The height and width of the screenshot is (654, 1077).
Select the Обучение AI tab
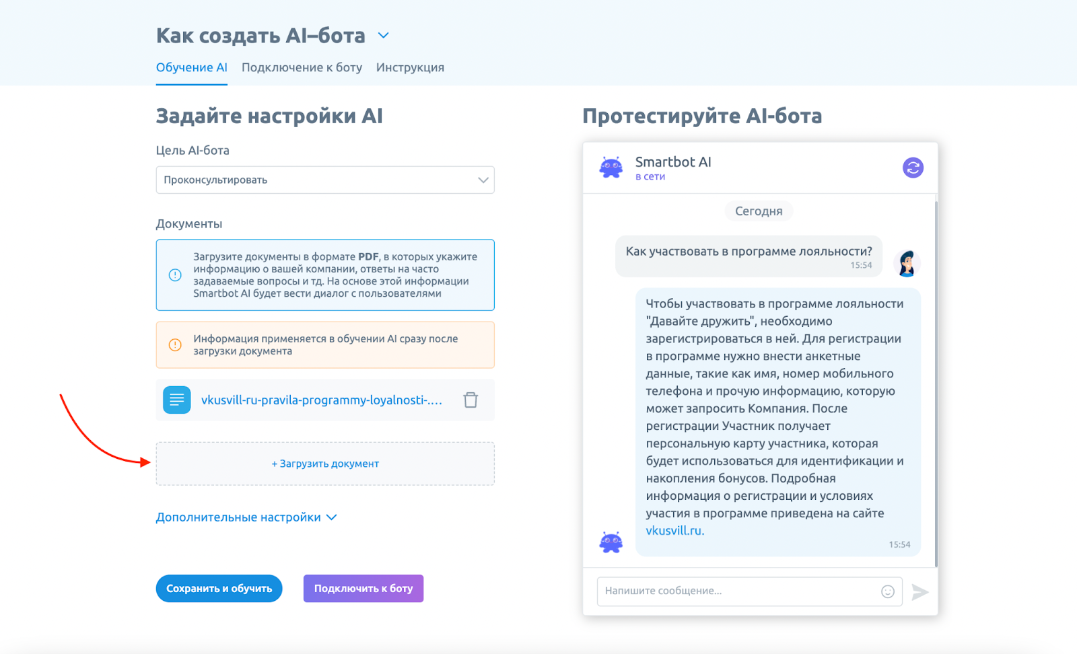point(192,67)
